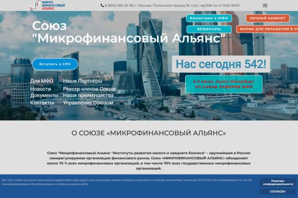This screenshot has height=198, width=298.
Task: Open Форма для обращения в СРО
Action: coord(267,29)
